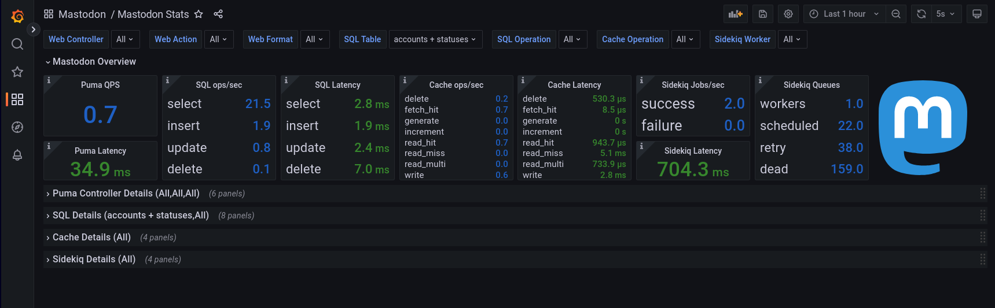995x308 pixels.
Task: Click the Grafana logo home icon
Action: point(17,16)
